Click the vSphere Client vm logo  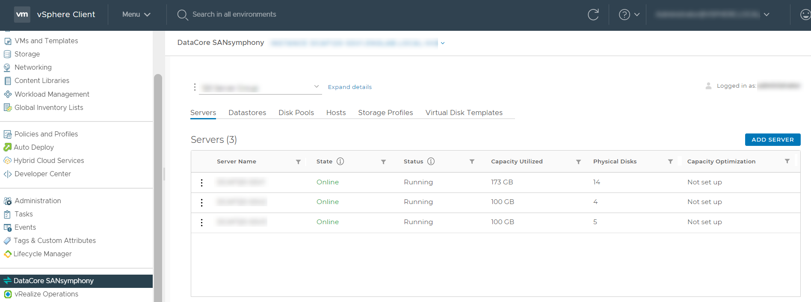pos(22,15)
